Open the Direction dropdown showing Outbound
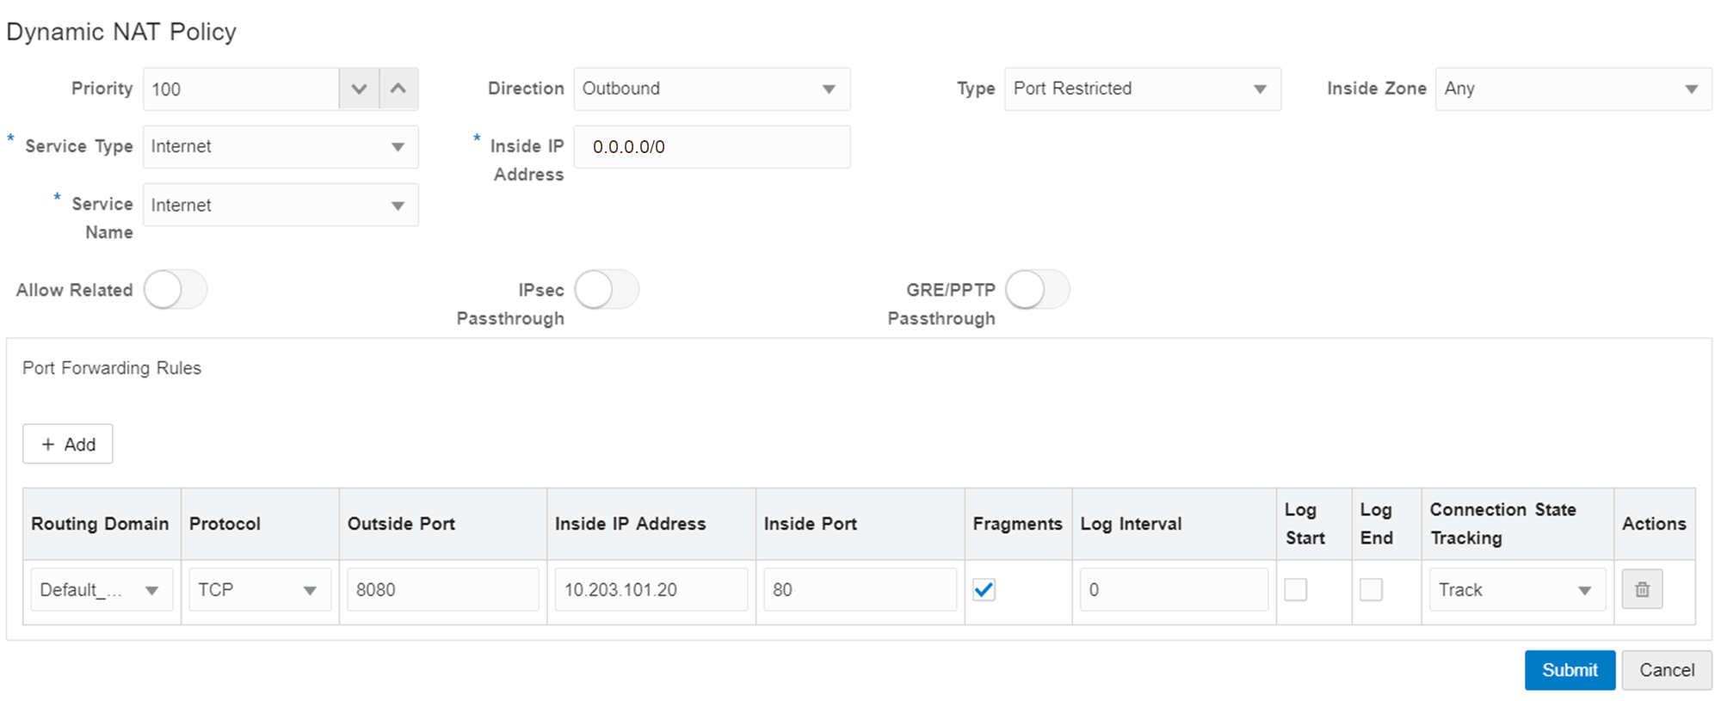This screenshot has height=701, width=1721. coord(712,89)
